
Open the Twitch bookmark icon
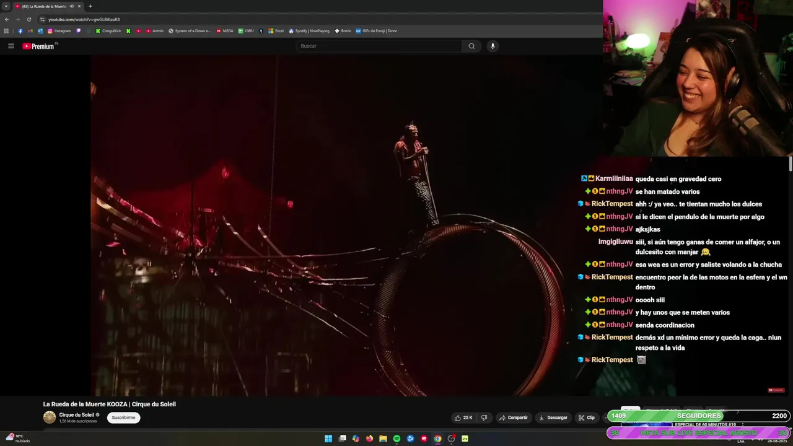(78, 31)
